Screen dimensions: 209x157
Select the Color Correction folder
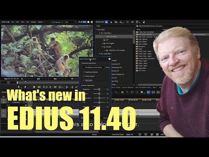111,37
